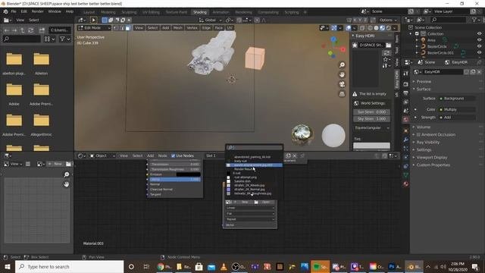The height and width of the screenshot is (273, 485).
Task: Open the Output properties tab icon
Action: tap(406, 93)
